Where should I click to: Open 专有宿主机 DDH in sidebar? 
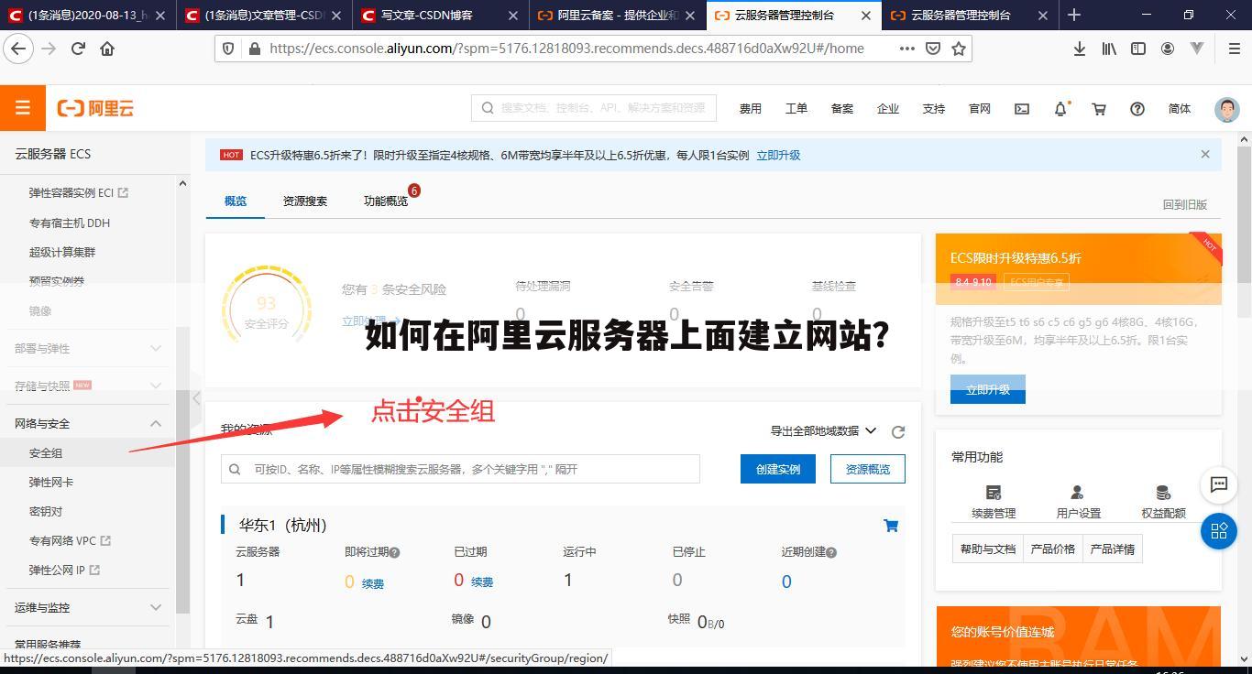(70, 223)
